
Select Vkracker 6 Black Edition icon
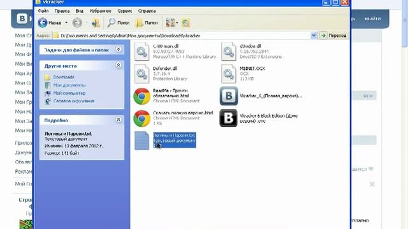point(228,118)
